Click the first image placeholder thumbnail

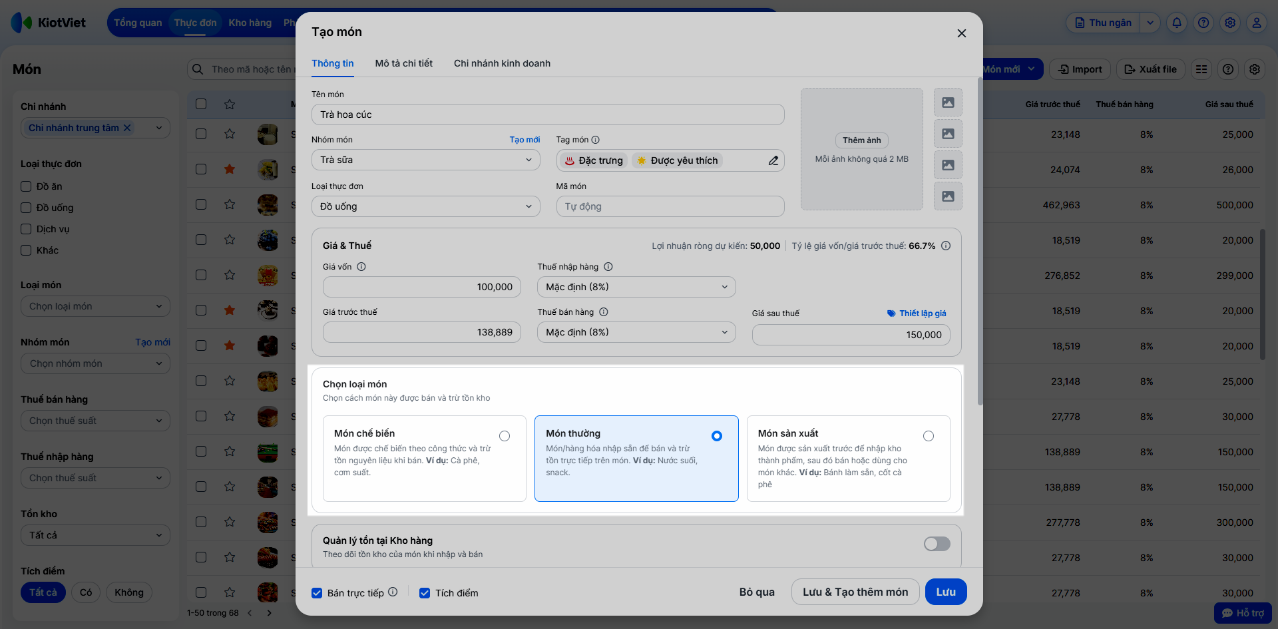(x=948, y=103)
